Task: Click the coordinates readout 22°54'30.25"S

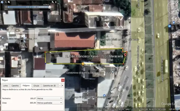Action: pyautogui.click(x=101, y=109)
